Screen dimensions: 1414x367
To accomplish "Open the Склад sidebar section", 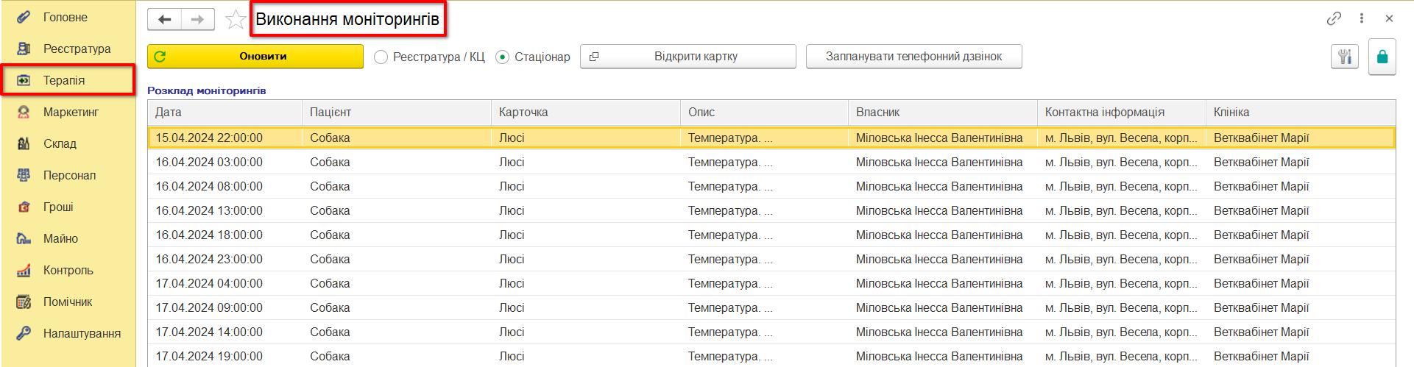I will point(60,143).
